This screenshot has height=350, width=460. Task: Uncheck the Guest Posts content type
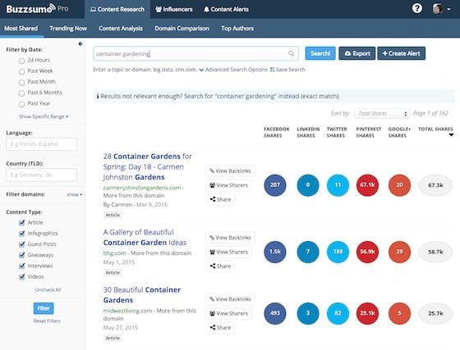point(21,244)
